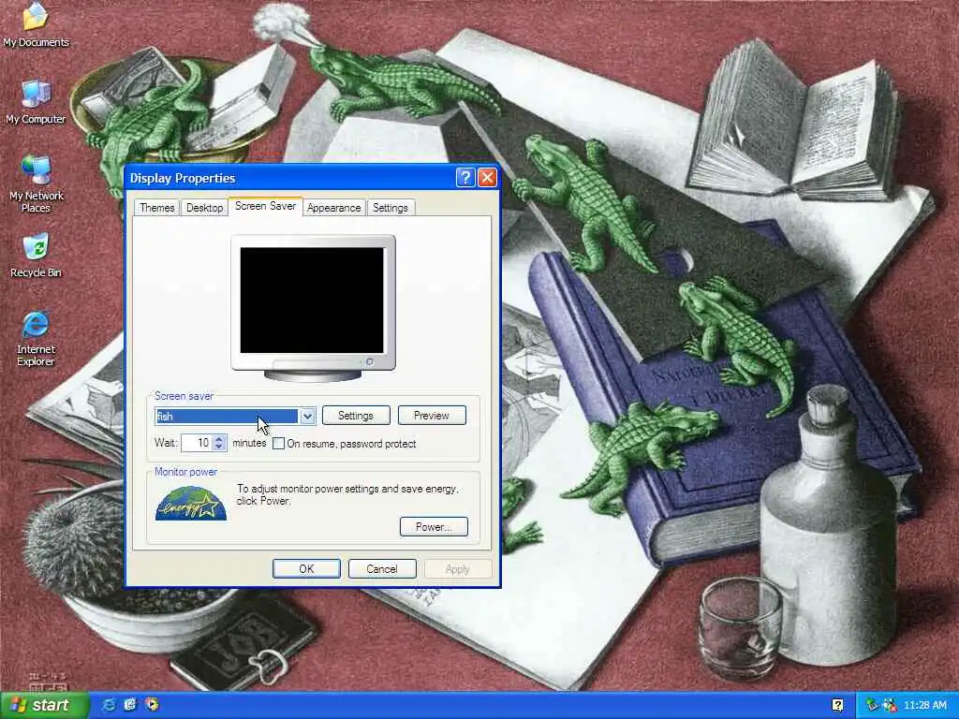959x719 pixels.
Task: Expand the screen saver dropdown arrow
Action: 307,417
